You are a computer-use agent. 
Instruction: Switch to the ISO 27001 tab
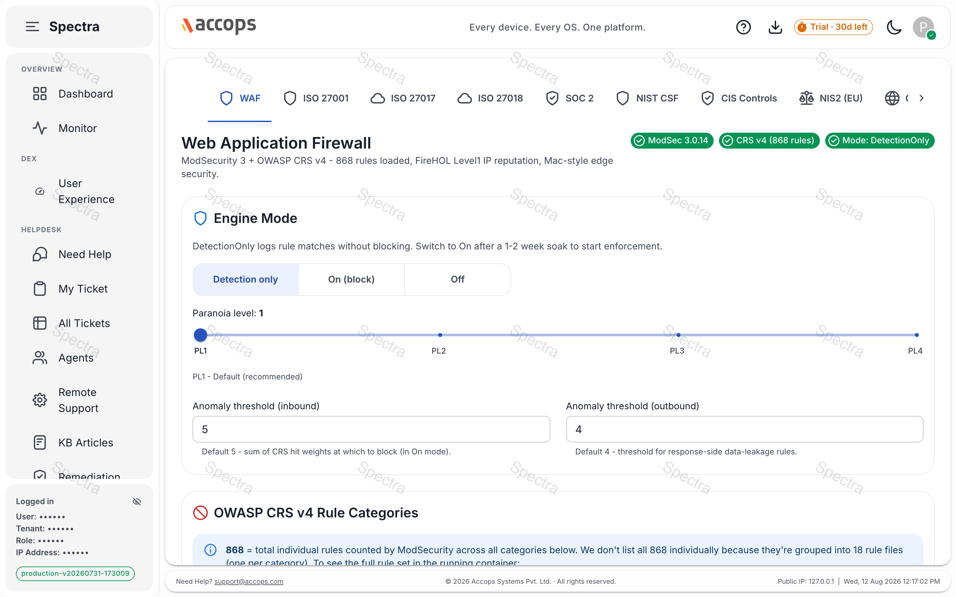click(x=316, y=98)
